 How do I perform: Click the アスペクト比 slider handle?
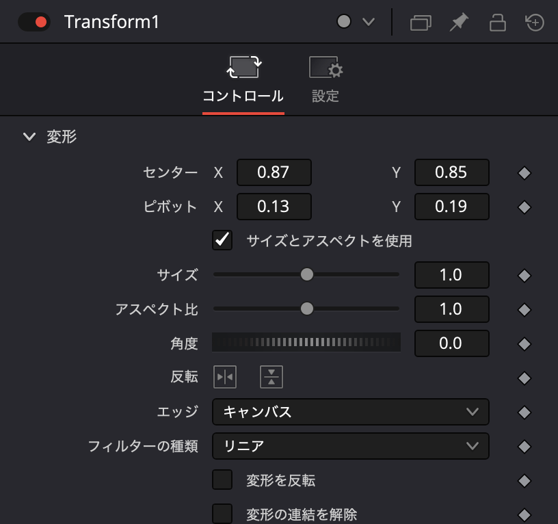click(307, 309)
